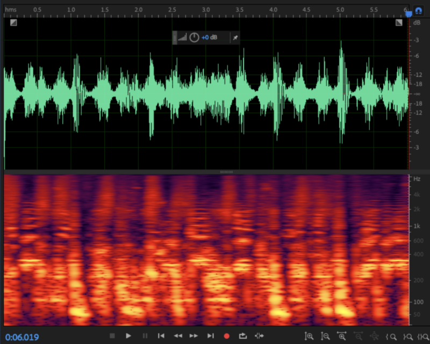The width and height of the screenshot is (430, 344).
Task: Move playhead to next marker
Action: pos(210,336)
